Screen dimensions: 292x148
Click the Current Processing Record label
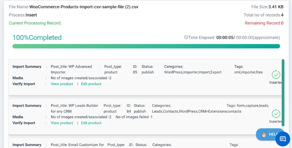(35, 23)
